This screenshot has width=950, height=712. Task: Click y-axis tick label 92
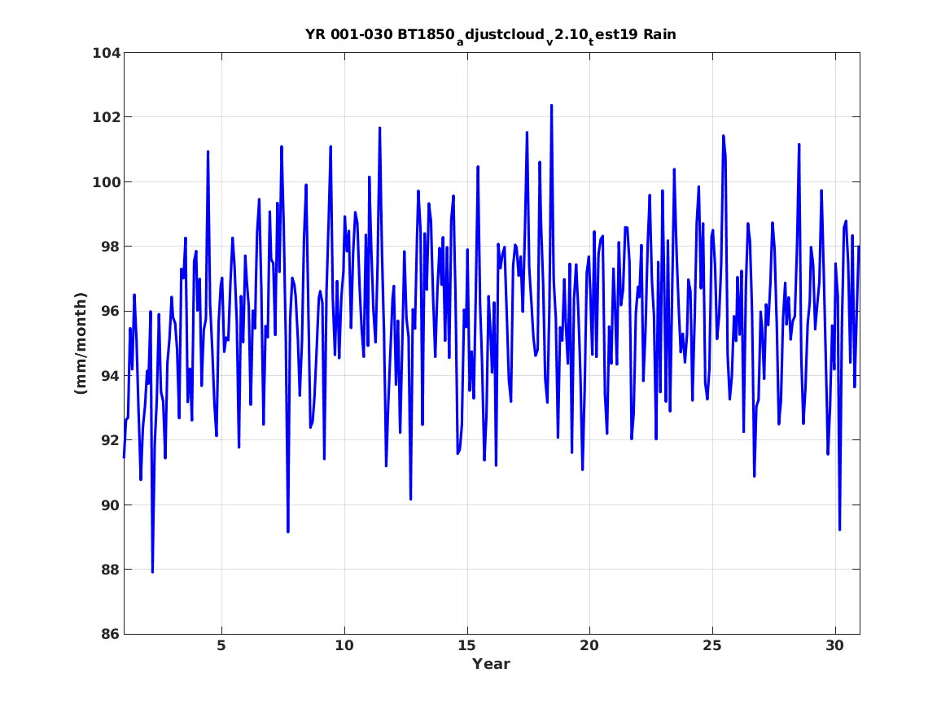click(x=110, y=440)
